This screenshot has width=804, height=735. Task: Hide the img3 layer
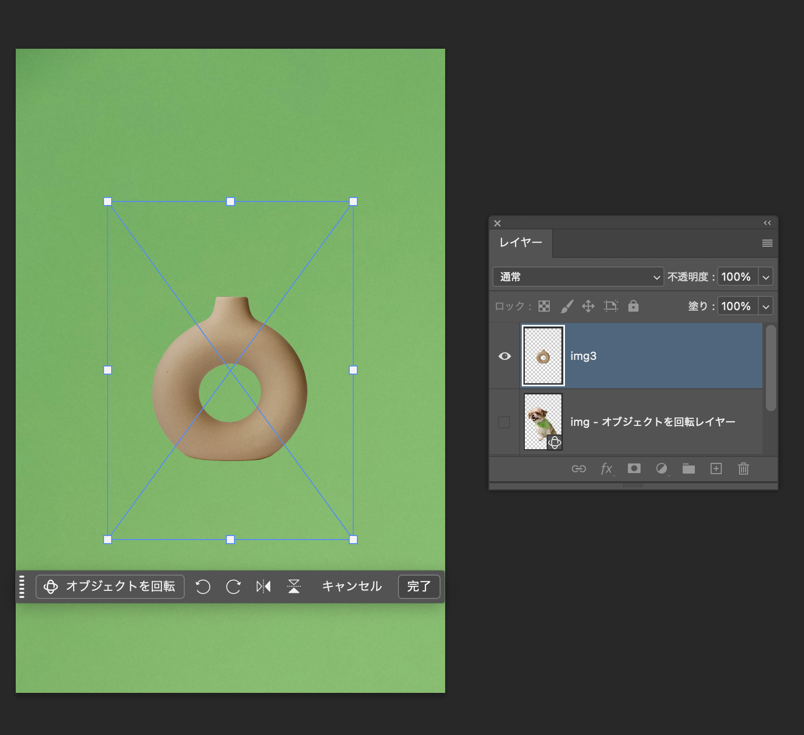pos(505,356)
